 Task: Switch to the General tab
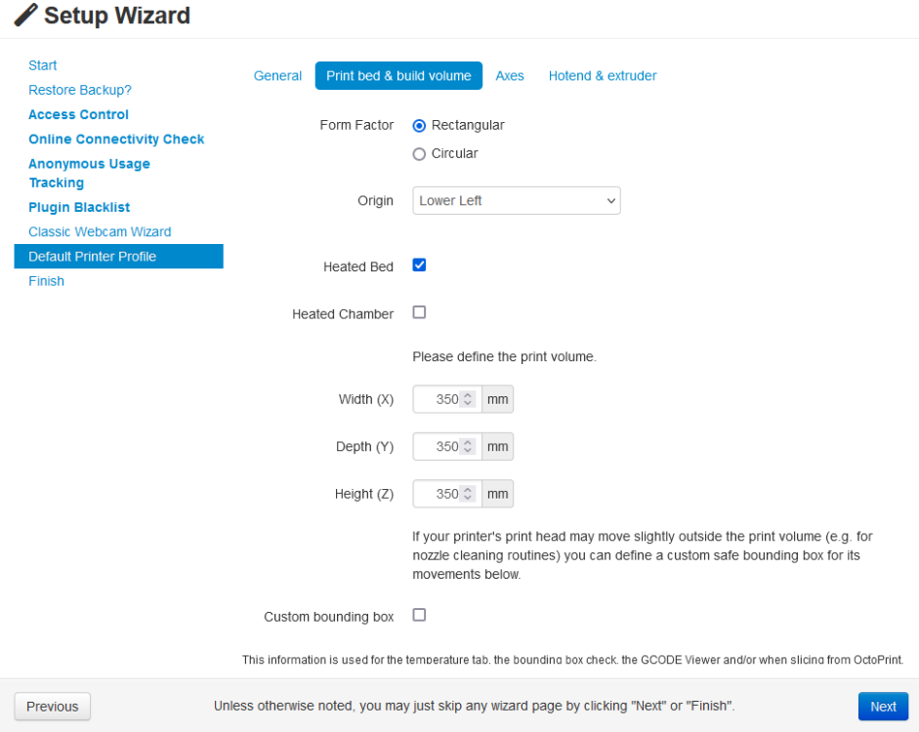point(277,75)
